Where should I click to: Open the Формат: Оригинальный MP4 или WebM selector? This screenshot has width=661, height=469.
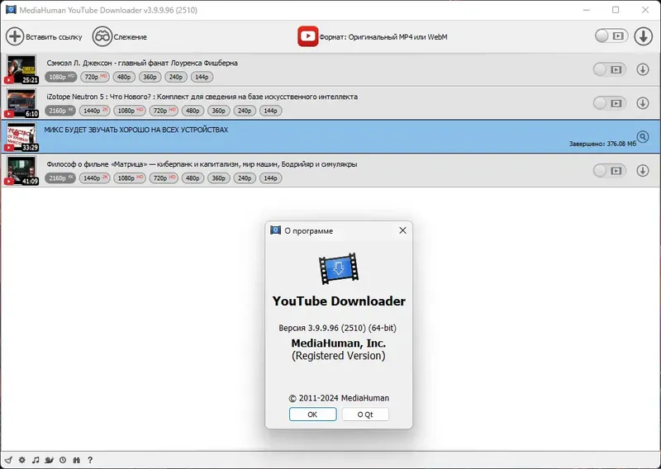click(383, 37)
